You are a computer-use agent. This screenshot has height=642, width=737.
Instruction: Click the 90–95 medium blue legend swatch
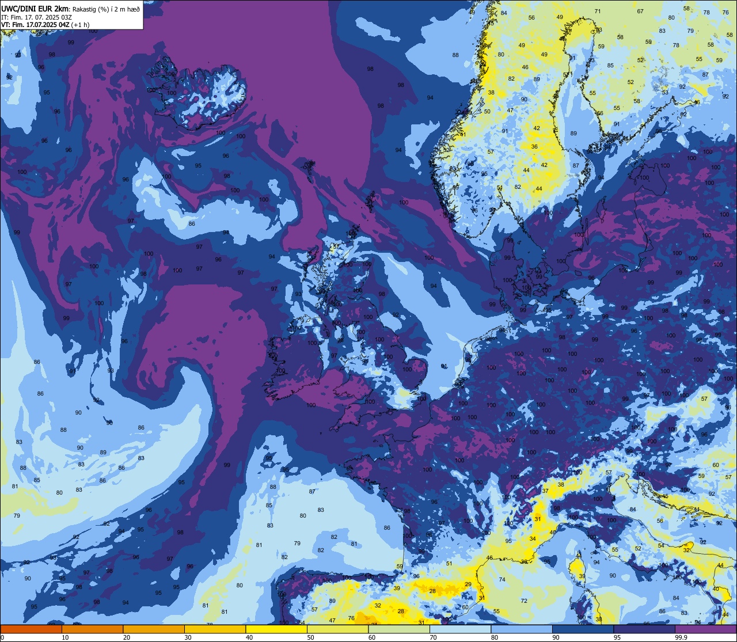pos(583,629)
